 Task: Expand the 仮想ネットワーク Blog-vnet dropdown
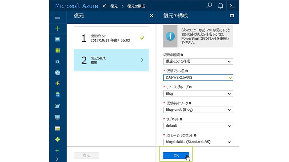(198, 110)
